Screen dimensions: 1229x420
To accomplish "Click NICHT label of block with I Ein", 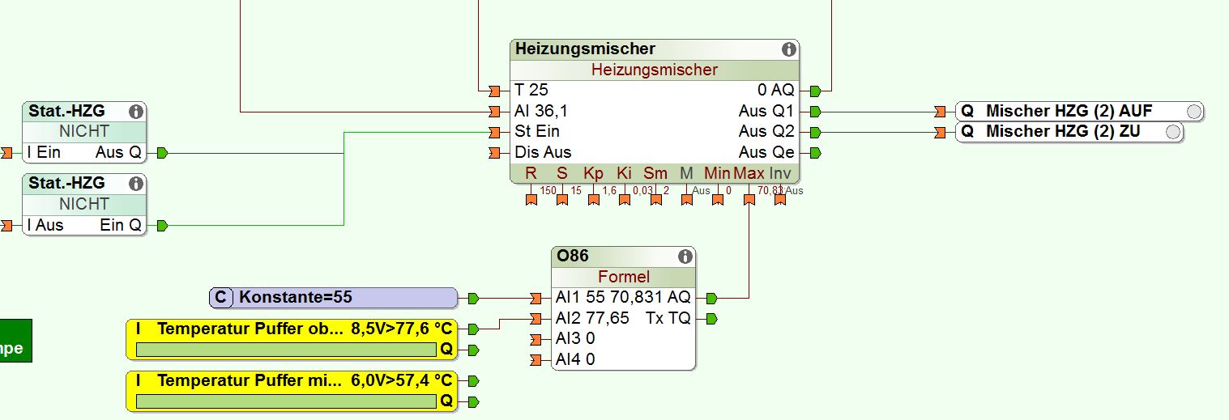I will [x=84, y=131].
